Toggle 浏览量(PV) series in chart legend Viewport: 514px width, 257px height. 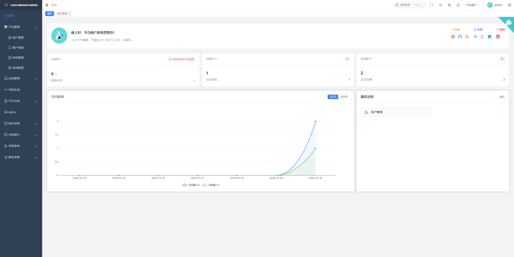(x=191, y=185)
